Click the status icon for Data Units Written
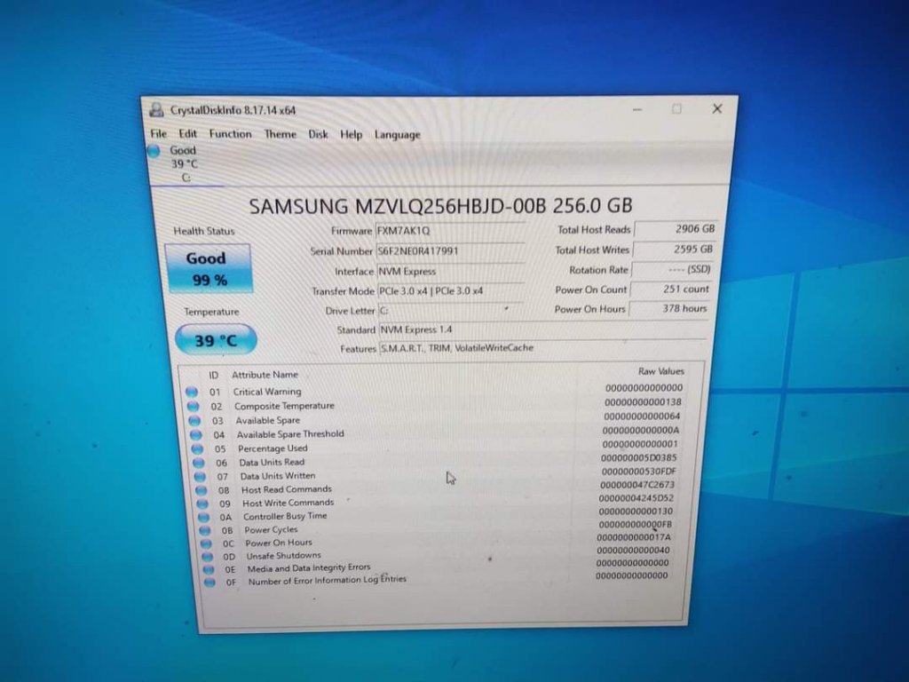 [x=200, y=477]
